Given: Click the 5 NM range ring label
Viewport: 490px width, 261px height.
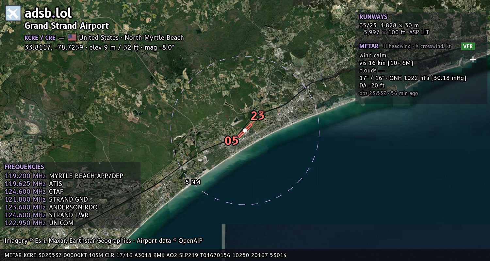Looking at the screenshot, I should point(193,182).
